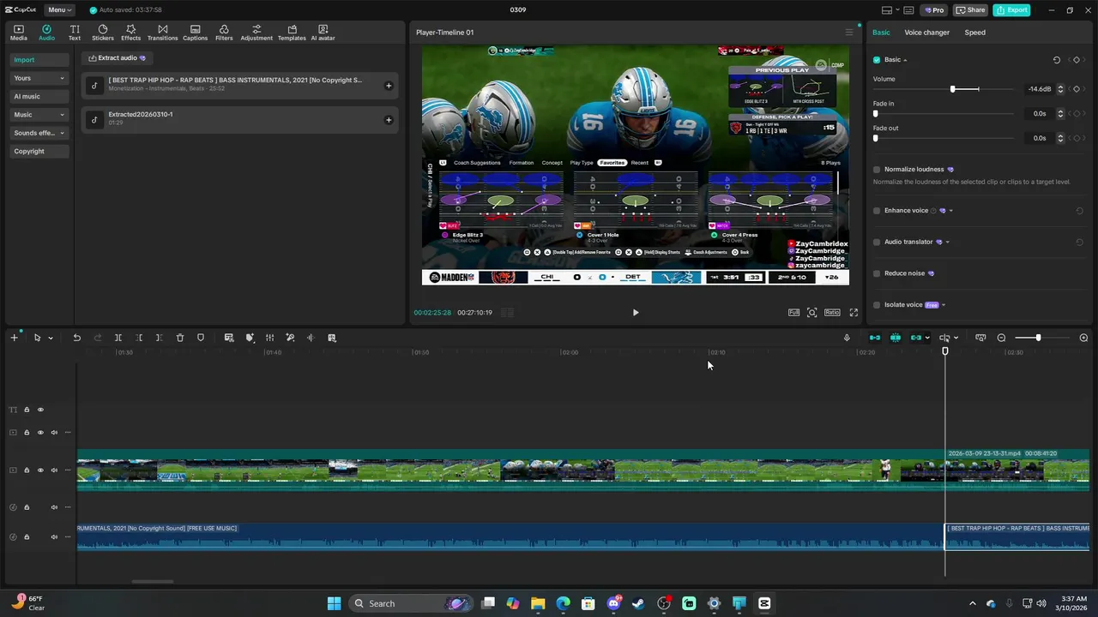The height and width of the screenshot is (617, 1098).
Task: Open the Menu dropdown
Action: [59, 10]
